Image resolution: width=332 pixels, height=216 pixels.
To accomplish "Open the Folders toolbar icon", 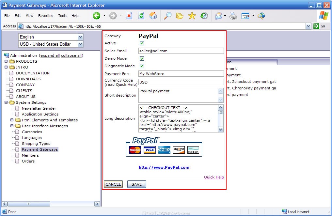I will click(x=180, y=16).
